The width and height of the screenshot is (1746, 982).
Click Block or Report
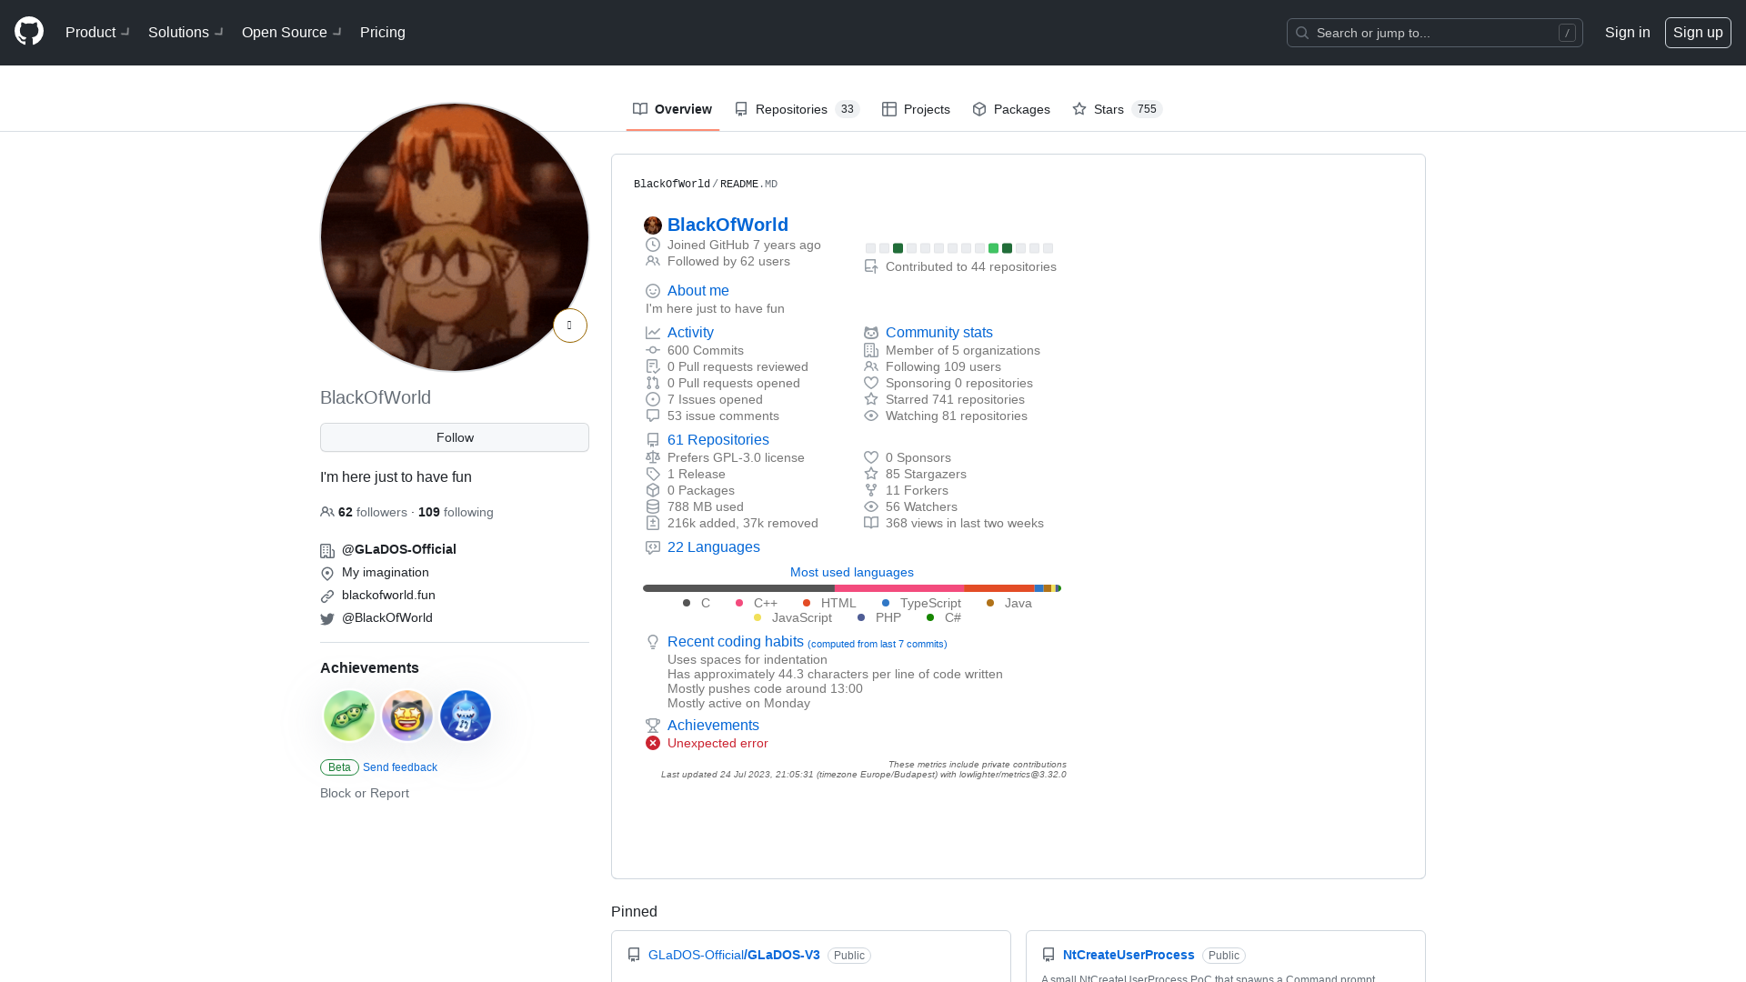365,793
